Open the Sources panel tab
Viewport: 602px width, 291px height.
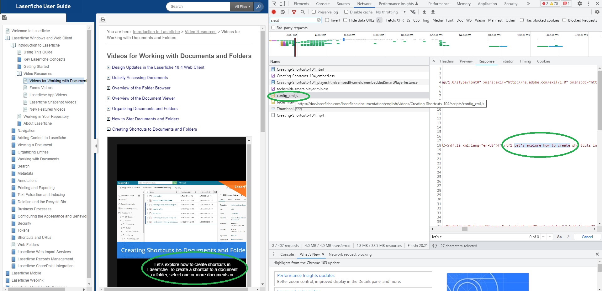pyautogui.click(x=343, y=4)
